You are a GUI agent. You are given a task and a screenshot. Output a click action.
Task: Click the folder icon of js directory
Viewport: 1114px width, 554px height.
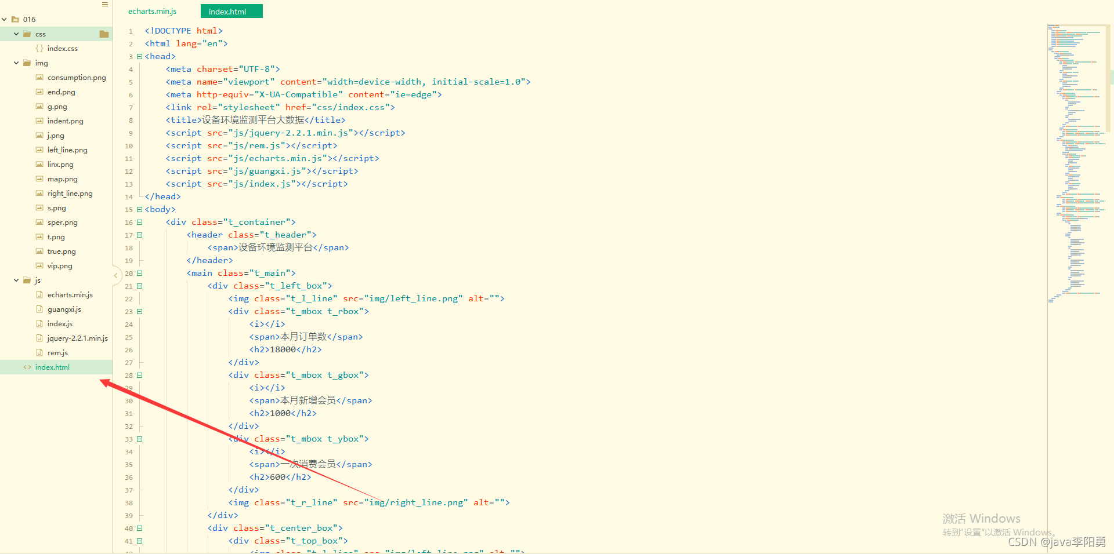pyautogui.click(x=27, y=280)
